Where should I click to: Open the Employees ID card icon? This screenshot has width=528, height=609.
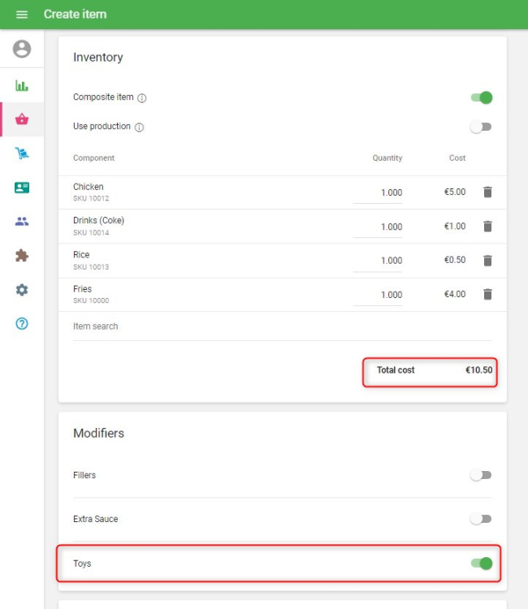pos(22,188)
